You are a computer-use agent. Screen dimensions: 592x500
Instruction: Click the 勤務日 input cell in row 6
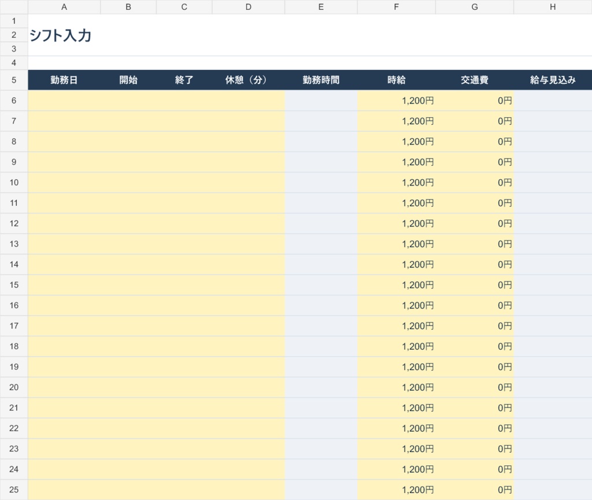tap(64, 101)
